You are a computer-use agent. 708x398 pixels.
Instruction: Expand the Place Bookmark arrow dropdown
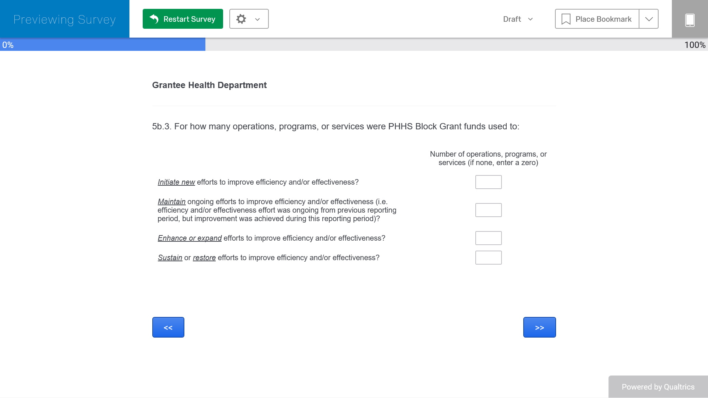coord(649,19)
